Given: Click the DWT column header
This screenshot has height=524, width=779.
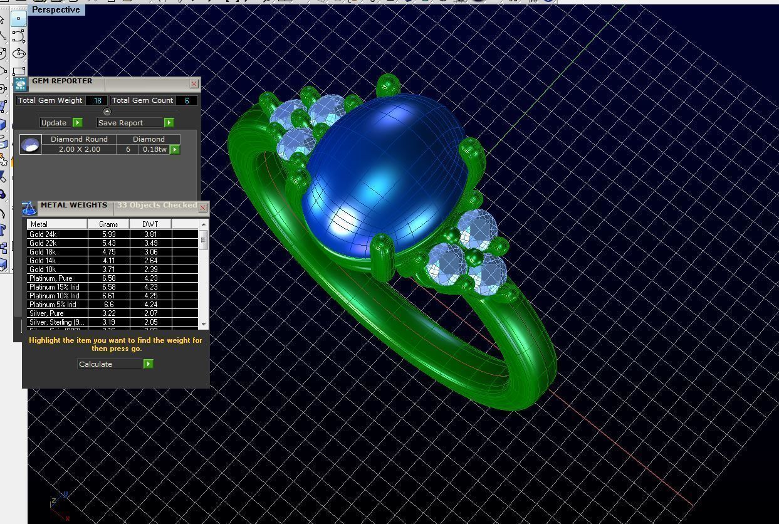Looking at the screenshot, I should 150,224.
